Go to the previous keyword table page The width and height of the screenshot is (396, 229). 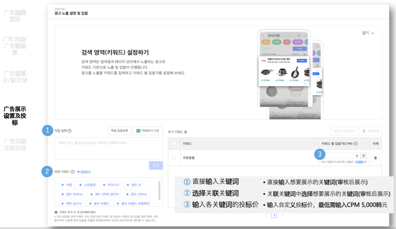266,215
